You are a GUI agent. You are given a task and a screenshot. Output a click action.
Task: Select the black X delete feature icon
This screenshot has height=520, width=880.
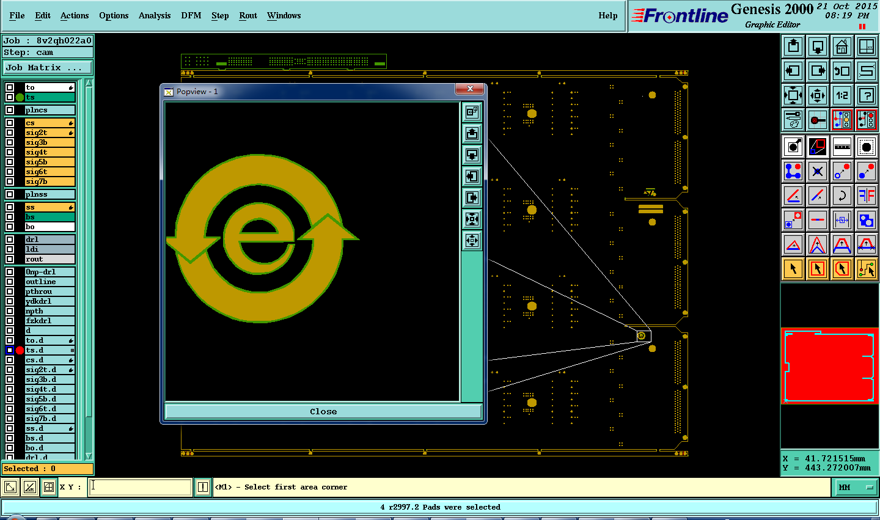(818, 171)
